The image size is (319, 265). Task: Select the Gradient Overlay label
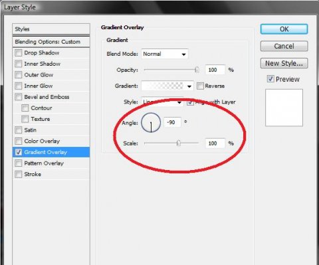(46, 152)
